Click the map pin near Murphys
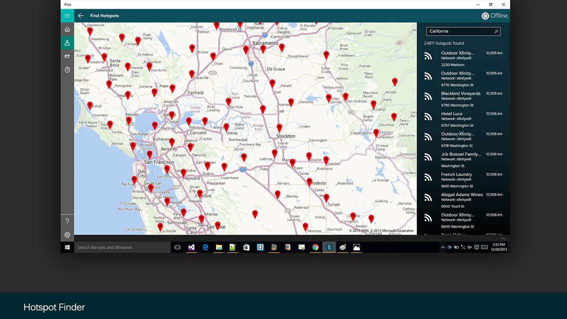 pos(373,104)
